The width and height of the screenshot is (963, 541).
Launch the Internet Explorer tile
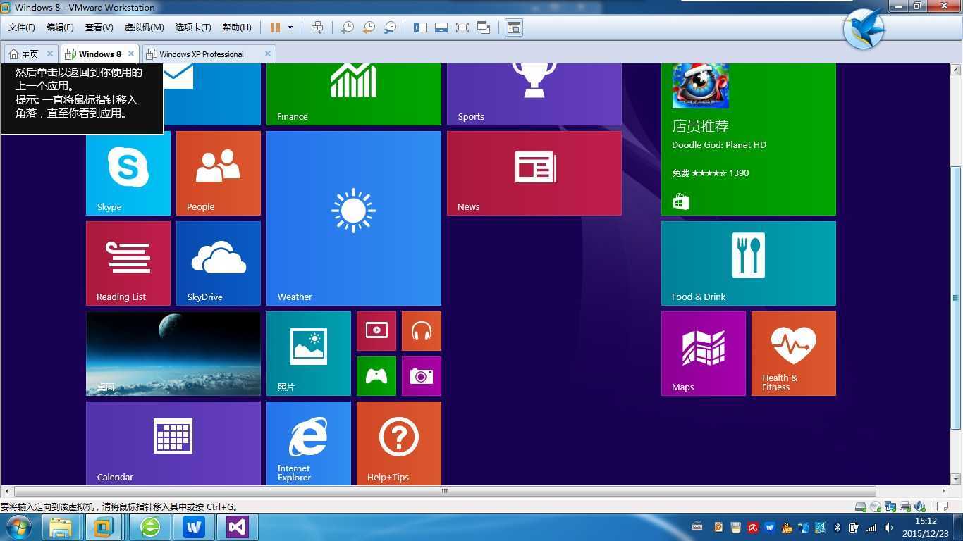click(309, 443)
